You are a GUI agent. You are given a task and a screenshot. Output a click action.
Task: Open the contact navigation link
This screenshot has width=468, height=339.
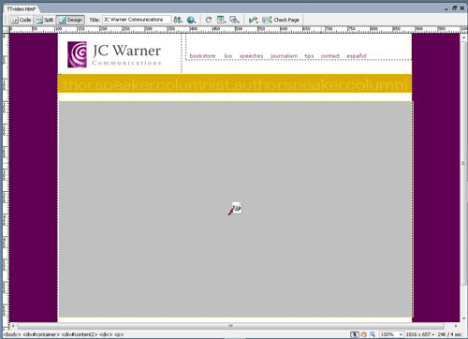(x=330, y=55)
